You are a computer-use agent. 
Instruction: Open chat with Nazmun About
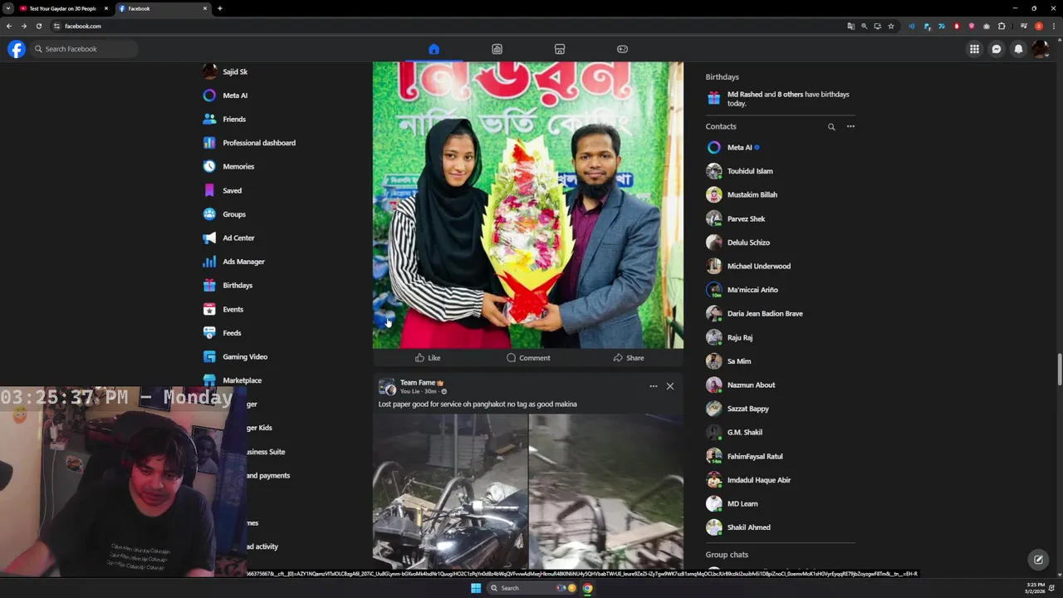[781, 385]
